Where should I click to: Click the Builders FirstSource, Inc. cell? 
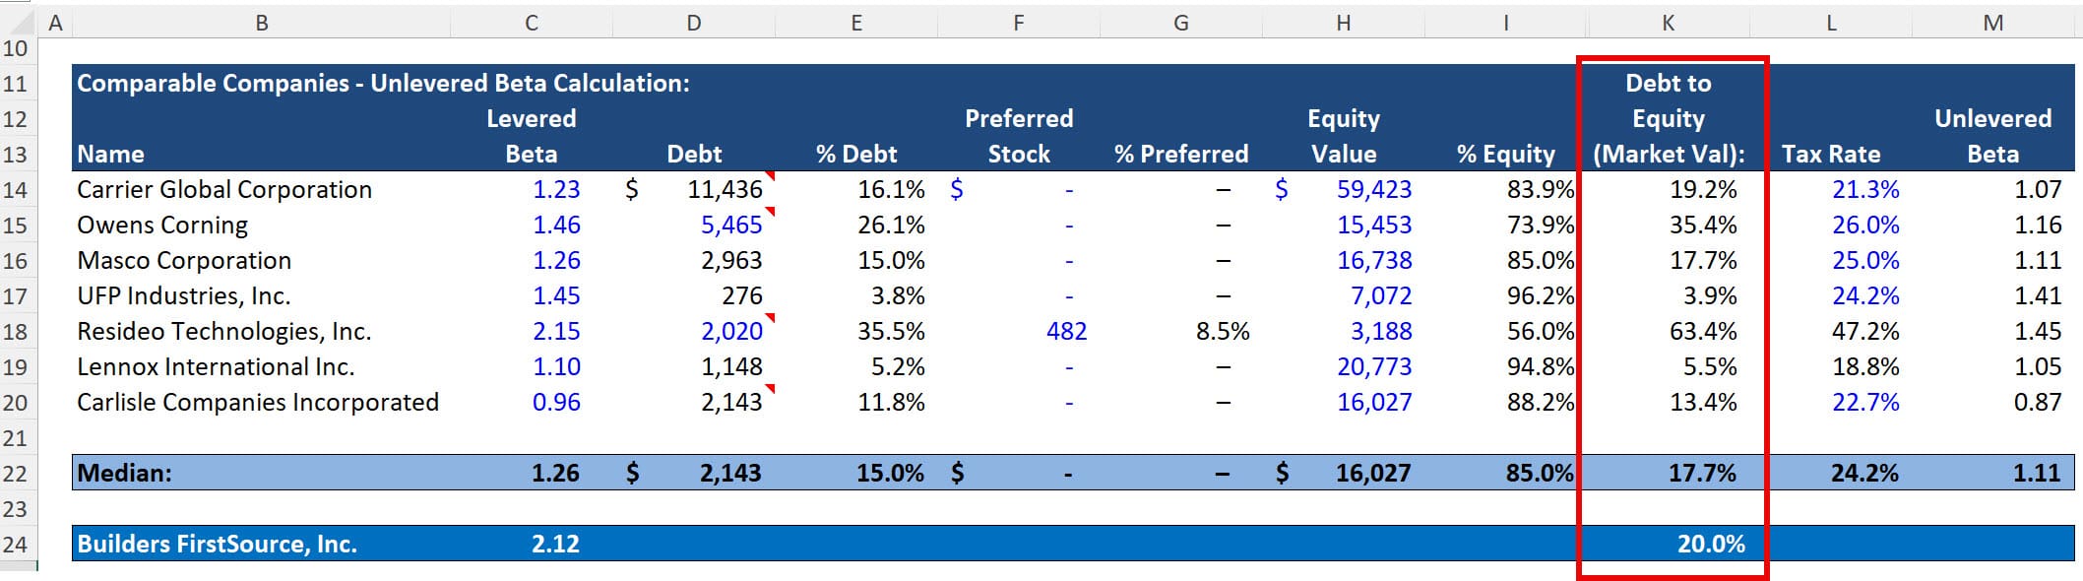[217, 544]
